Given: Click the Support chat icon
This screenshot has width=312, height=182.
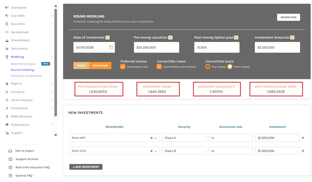Looking at the screenshot, I should click(x=7, y=133).
